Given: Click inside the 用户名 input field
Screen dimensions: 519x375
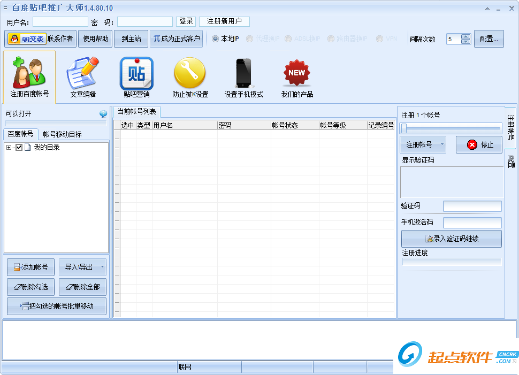Looking at the screenshot, I should tap(59, 21).
